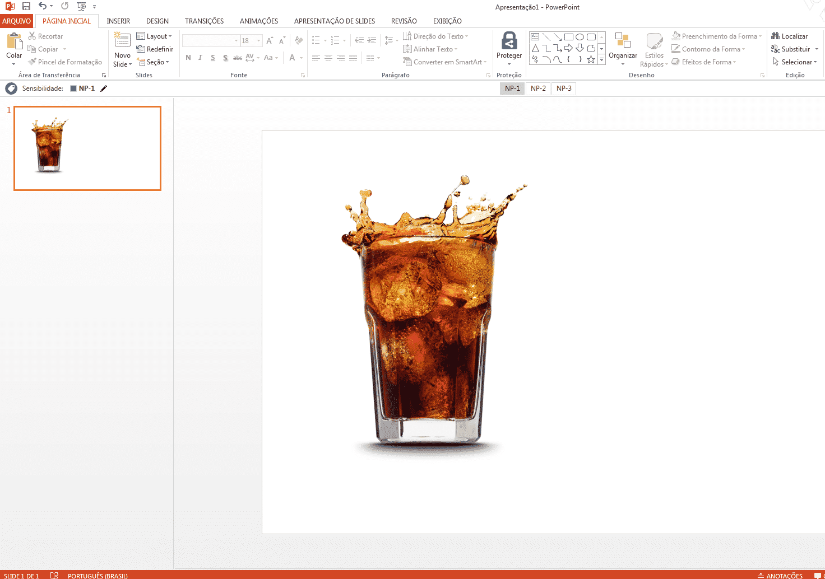Open the Layout dropdown
Viewport: 825px width, 579px height.
pyautogui.click(x=154, y=36)
